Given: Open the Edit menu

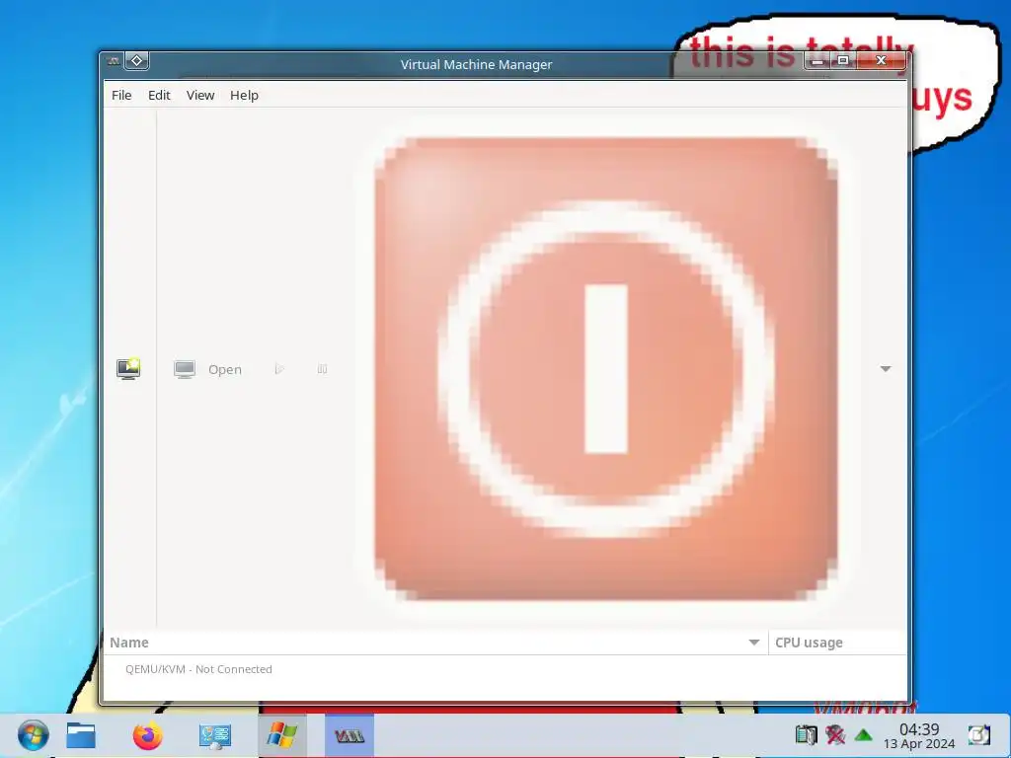Looking at the screenshot, I should click(x=159, y=96).
